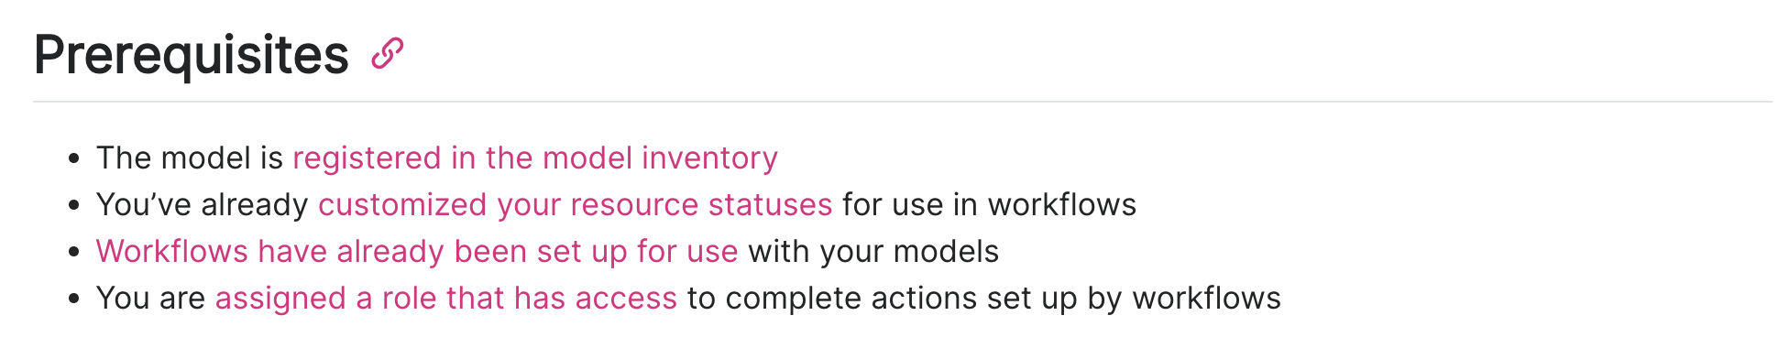Click the divider line under the Prerequisites heading
This screenshot has height=359, width=1789.
903,101
